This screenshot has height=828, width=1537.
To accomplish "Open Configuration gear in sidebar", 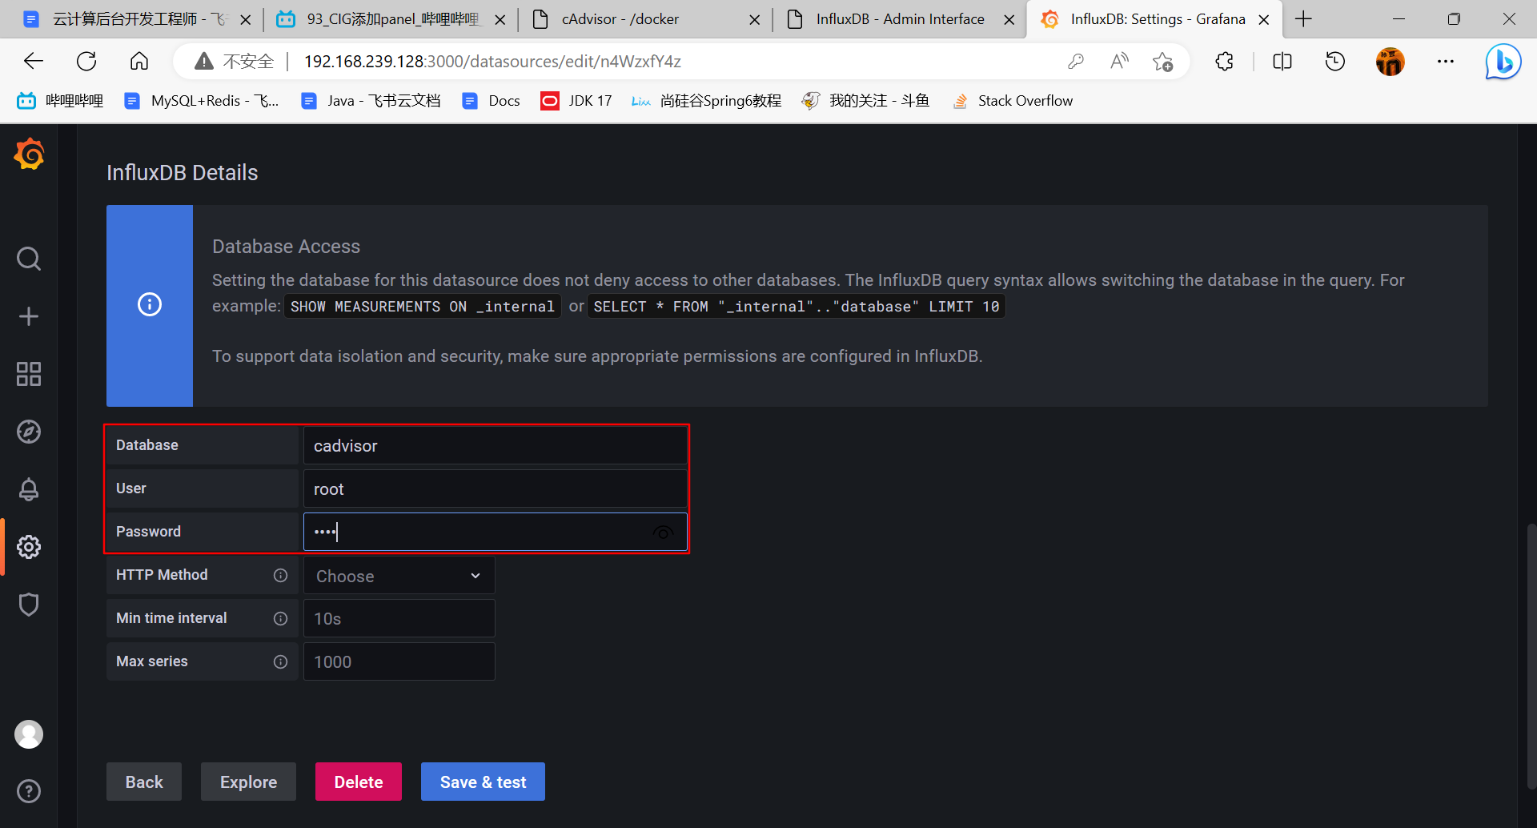I will pos(29,547).
